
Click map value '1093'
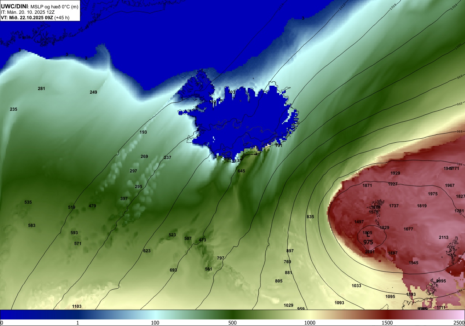pyautogui.click(x=339, y=303)
